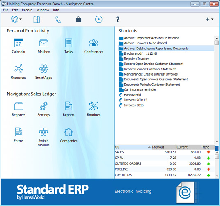Image resolution: width=220 pixels, height=206 pixels.
Task: Click the question mark help icon
Action: 118,19
